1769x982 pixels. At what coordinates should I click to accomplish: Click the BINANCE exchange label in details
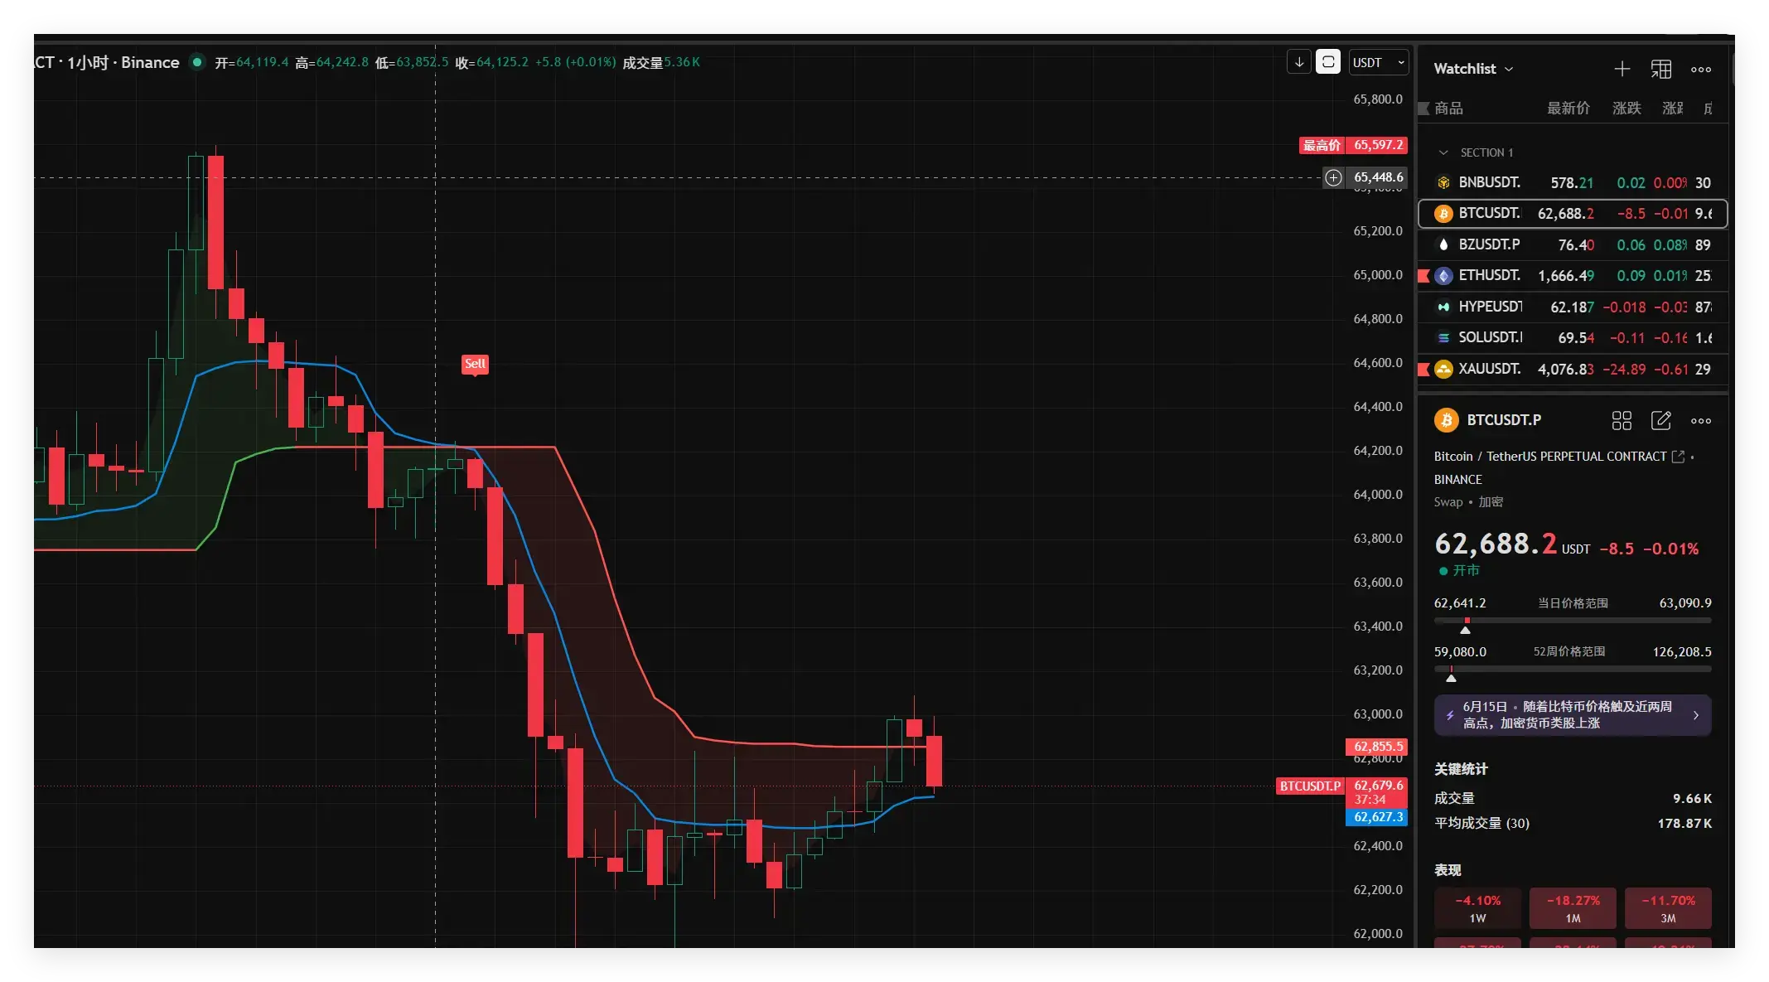coord(1458,480)
